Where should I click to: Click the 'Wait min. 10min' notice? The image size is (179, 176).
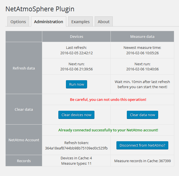pyautogui.click(x=142, y=84)
